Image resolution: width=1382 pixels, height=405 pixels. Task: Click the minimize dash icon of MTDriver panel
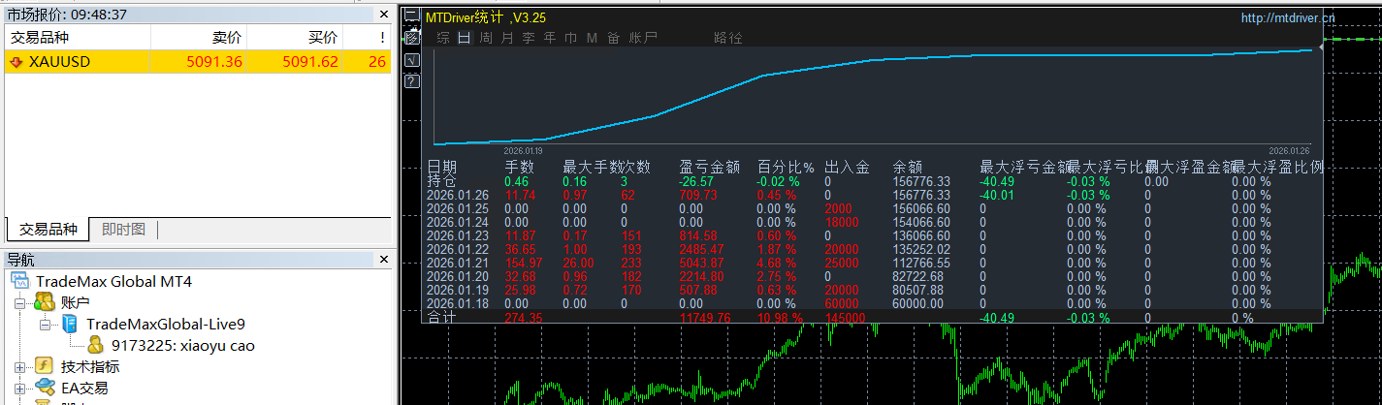[x=411, y=16]
